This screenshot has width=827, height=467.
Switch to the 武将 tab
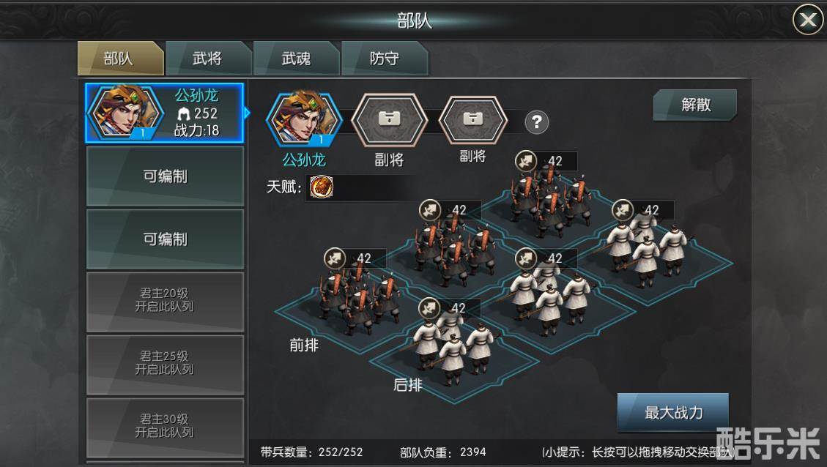pos(208,59)
